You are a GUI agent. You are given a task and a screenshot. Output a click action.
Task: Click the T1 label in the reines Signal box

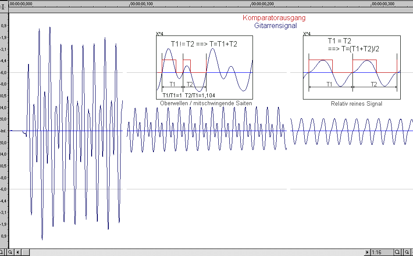coord(329,84)
